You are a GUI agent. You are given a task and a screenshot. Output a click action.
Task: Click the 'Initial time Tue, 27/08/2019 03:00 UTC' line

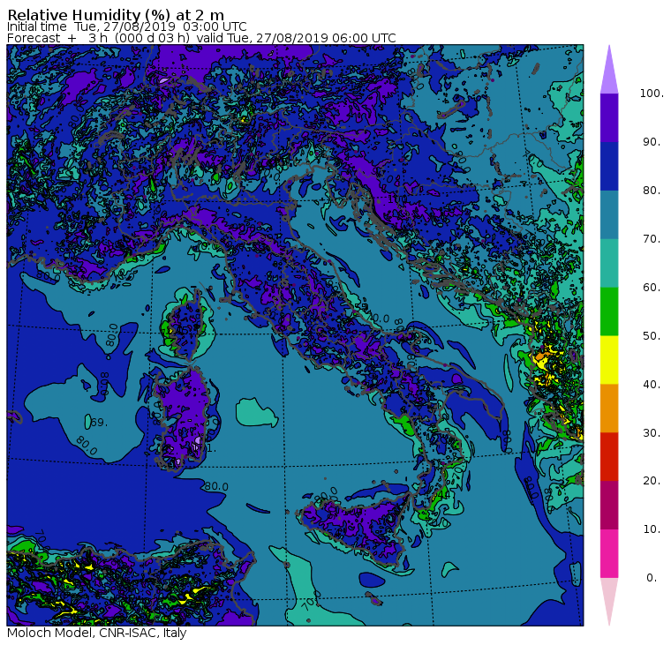[126, 26]
